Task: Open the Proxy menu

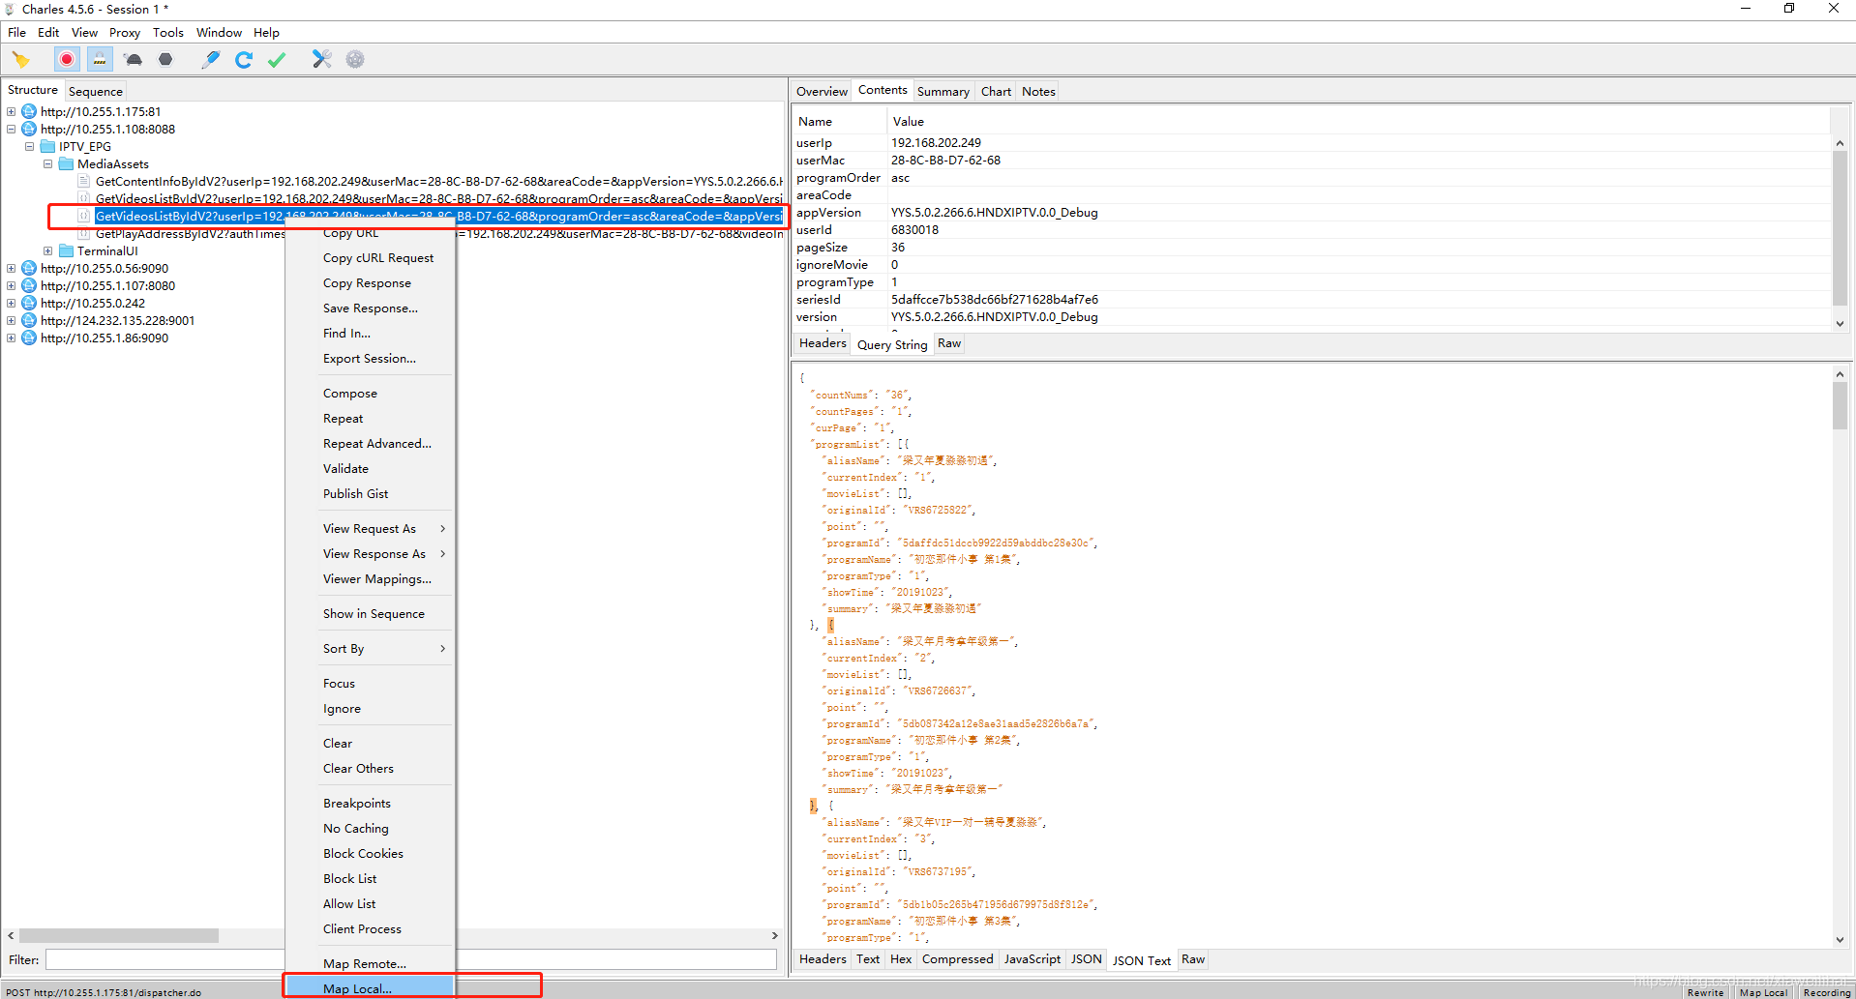Action: [x=124, y=32]
